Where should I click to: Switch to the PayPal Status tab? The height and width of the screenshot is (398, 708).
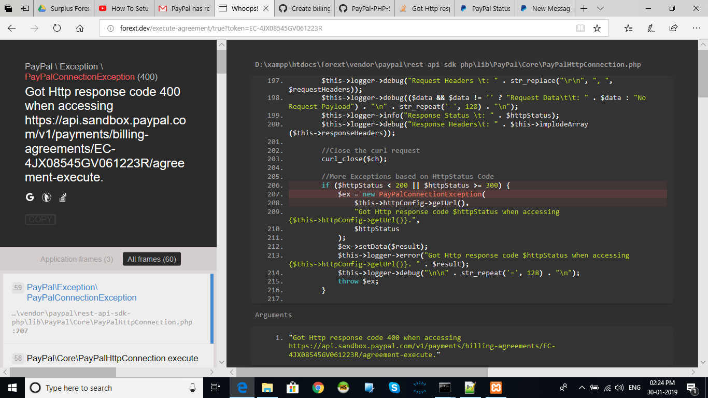pos(484,8)
